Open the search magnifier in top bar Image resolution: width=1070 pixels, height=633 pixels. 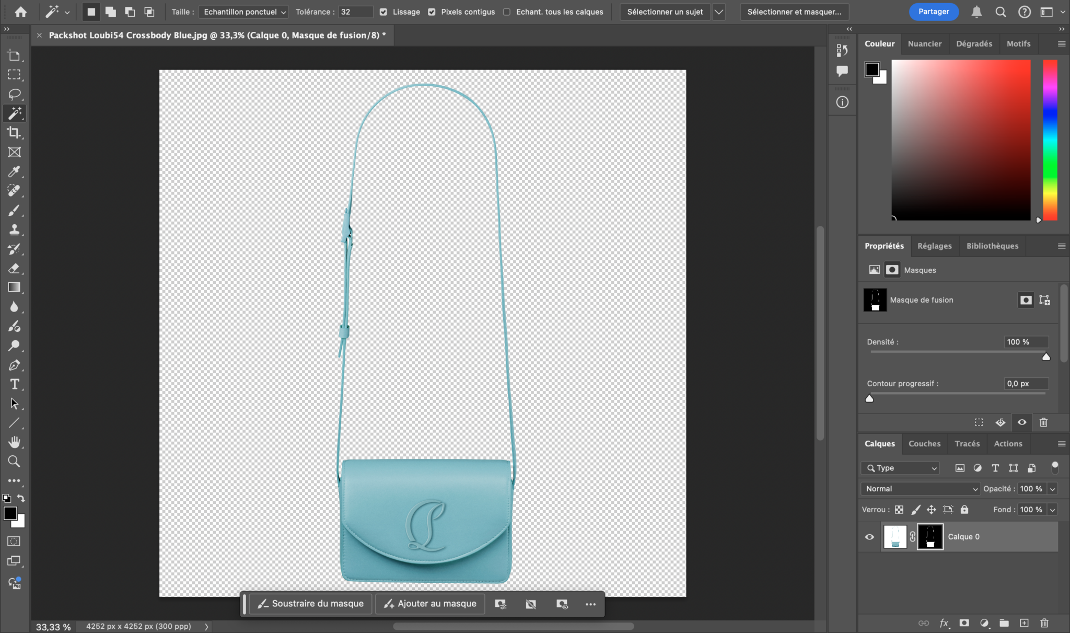click(x=1001, y=11)
